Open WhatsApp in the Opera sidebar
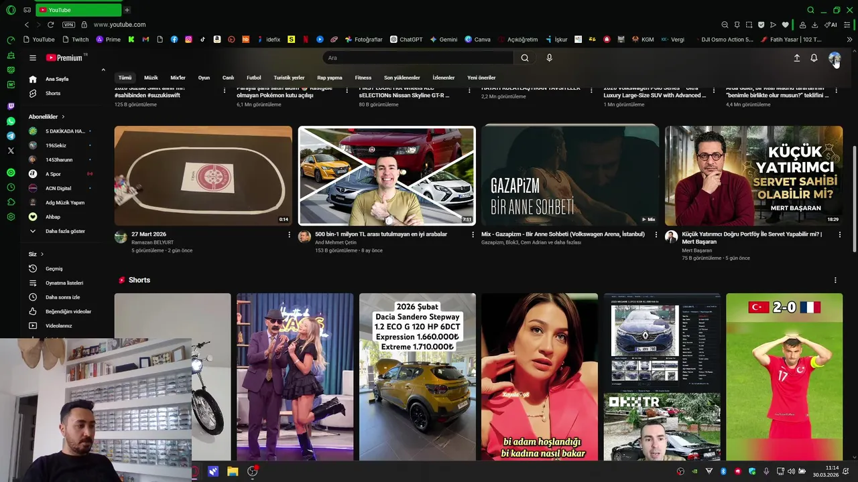The image size is (858, 482). tap(11, 121)
